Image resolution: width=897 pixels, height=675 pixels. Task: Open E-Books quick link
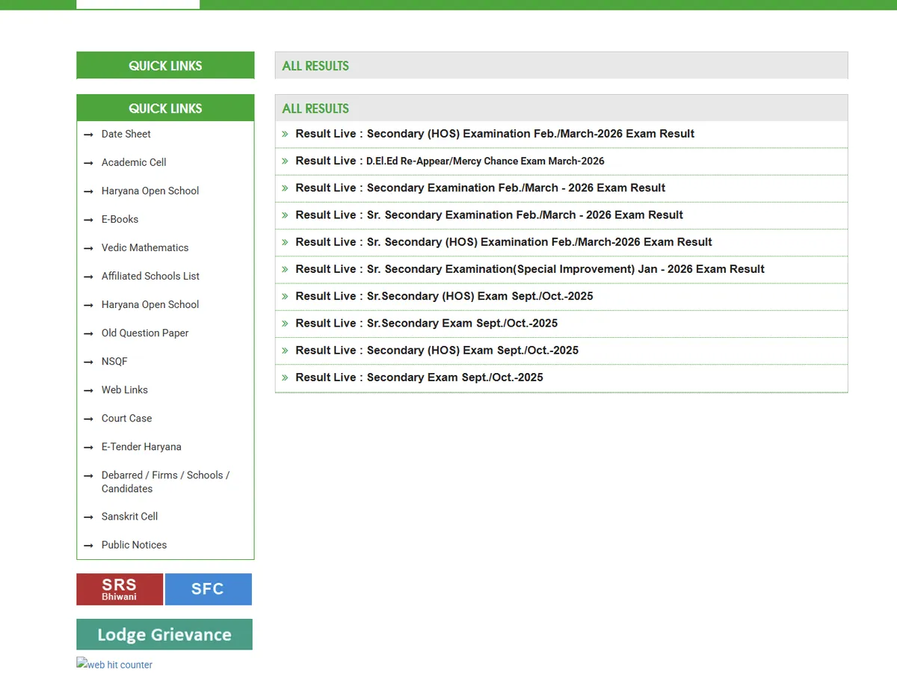click(x=120, y=219)
